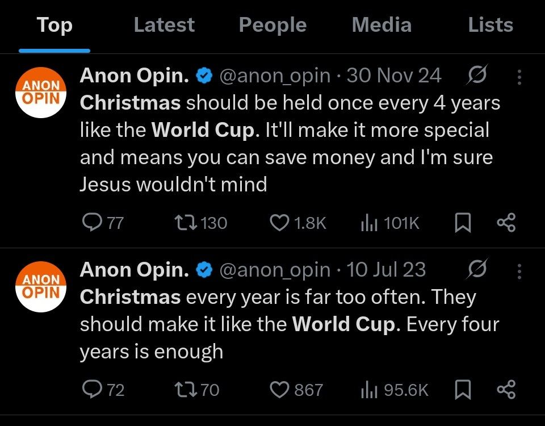
Task: Share the 10 Jul 23 tweet
Action: click(x=506, y=390)
